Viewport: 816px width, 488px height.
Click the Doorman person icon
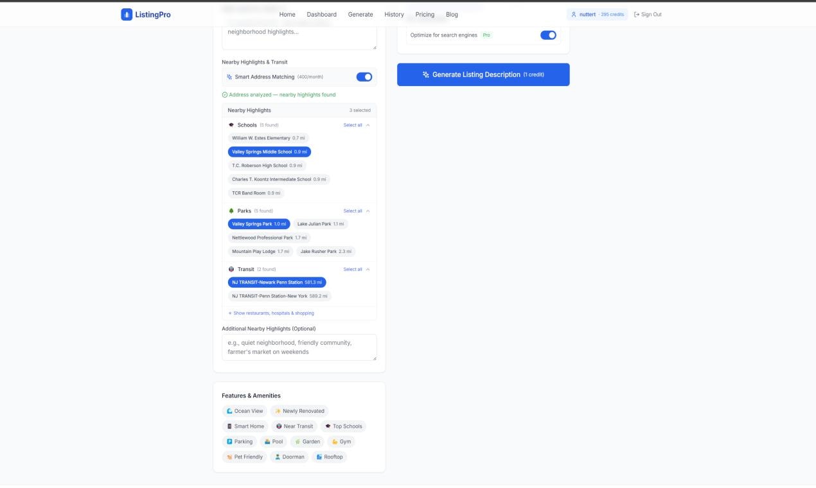[x=278, y=457]
